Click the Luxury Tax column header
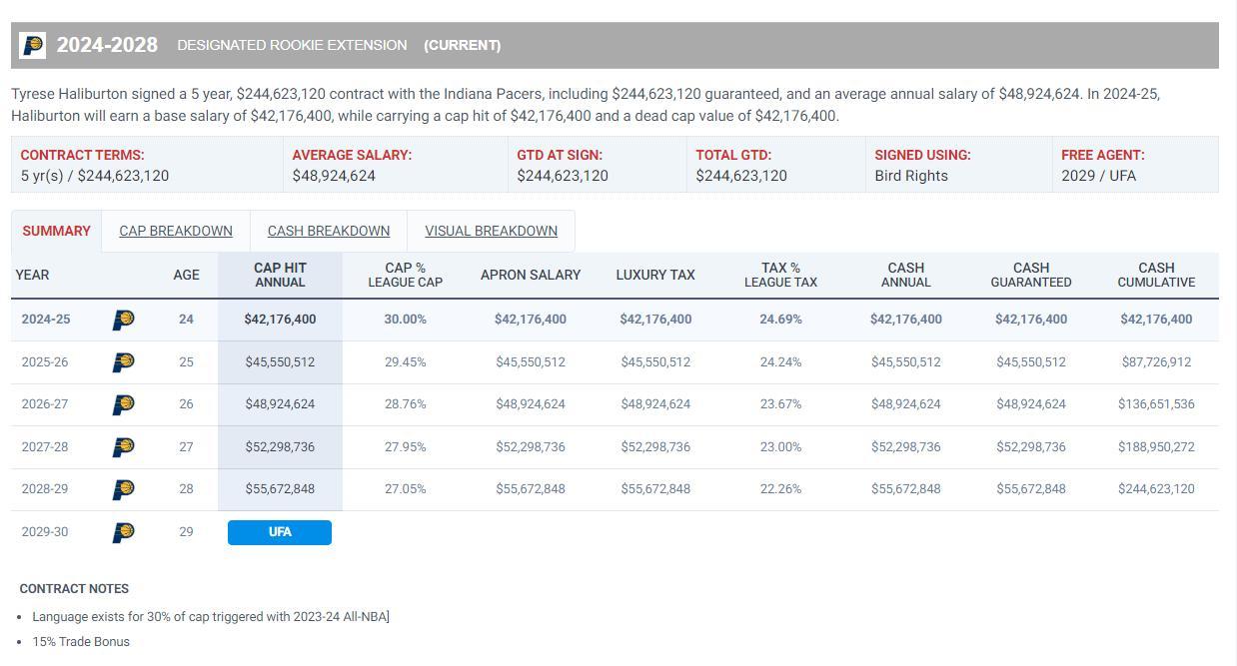 coord(655,275)
